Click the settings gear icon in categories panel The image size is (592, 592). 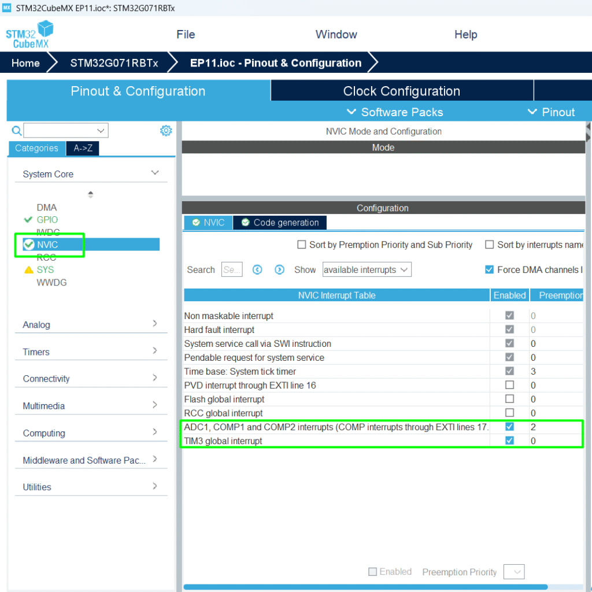[x=166, y=131]
